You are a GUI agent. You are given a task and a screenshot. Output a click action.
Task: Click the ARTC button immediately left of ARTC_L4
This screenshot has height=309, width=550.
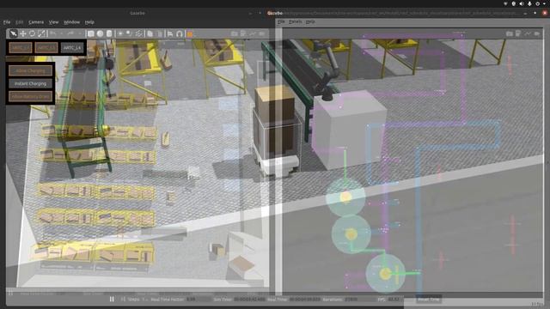(46, 48)
